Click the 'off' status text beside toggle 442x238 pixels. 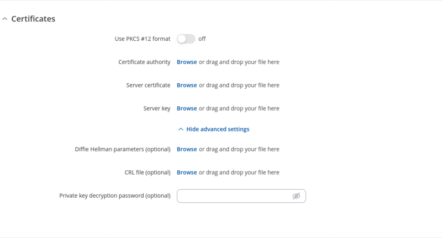click(202, 39)
